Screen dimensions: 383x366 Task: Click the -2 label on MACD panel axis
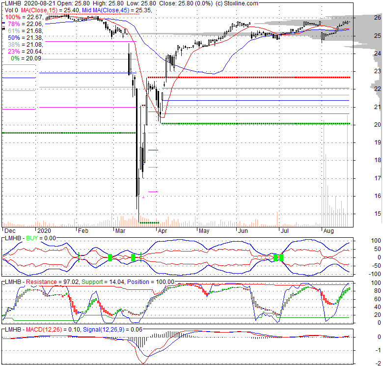[378, 364]
